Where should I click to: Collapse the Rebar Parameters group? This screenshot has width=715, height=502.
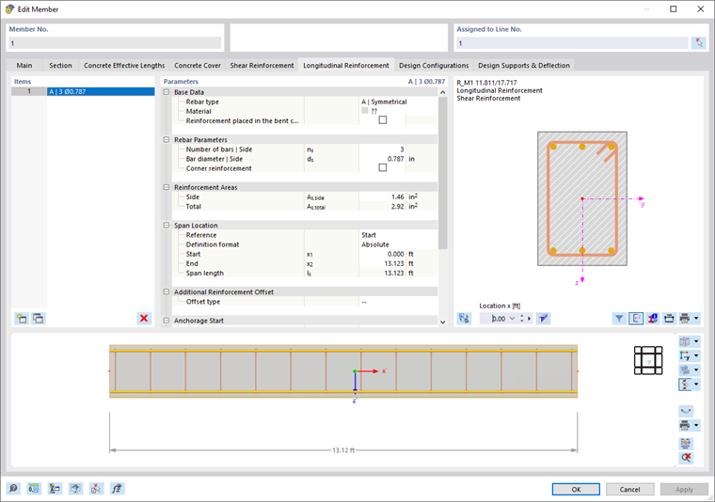coord(167,139)
